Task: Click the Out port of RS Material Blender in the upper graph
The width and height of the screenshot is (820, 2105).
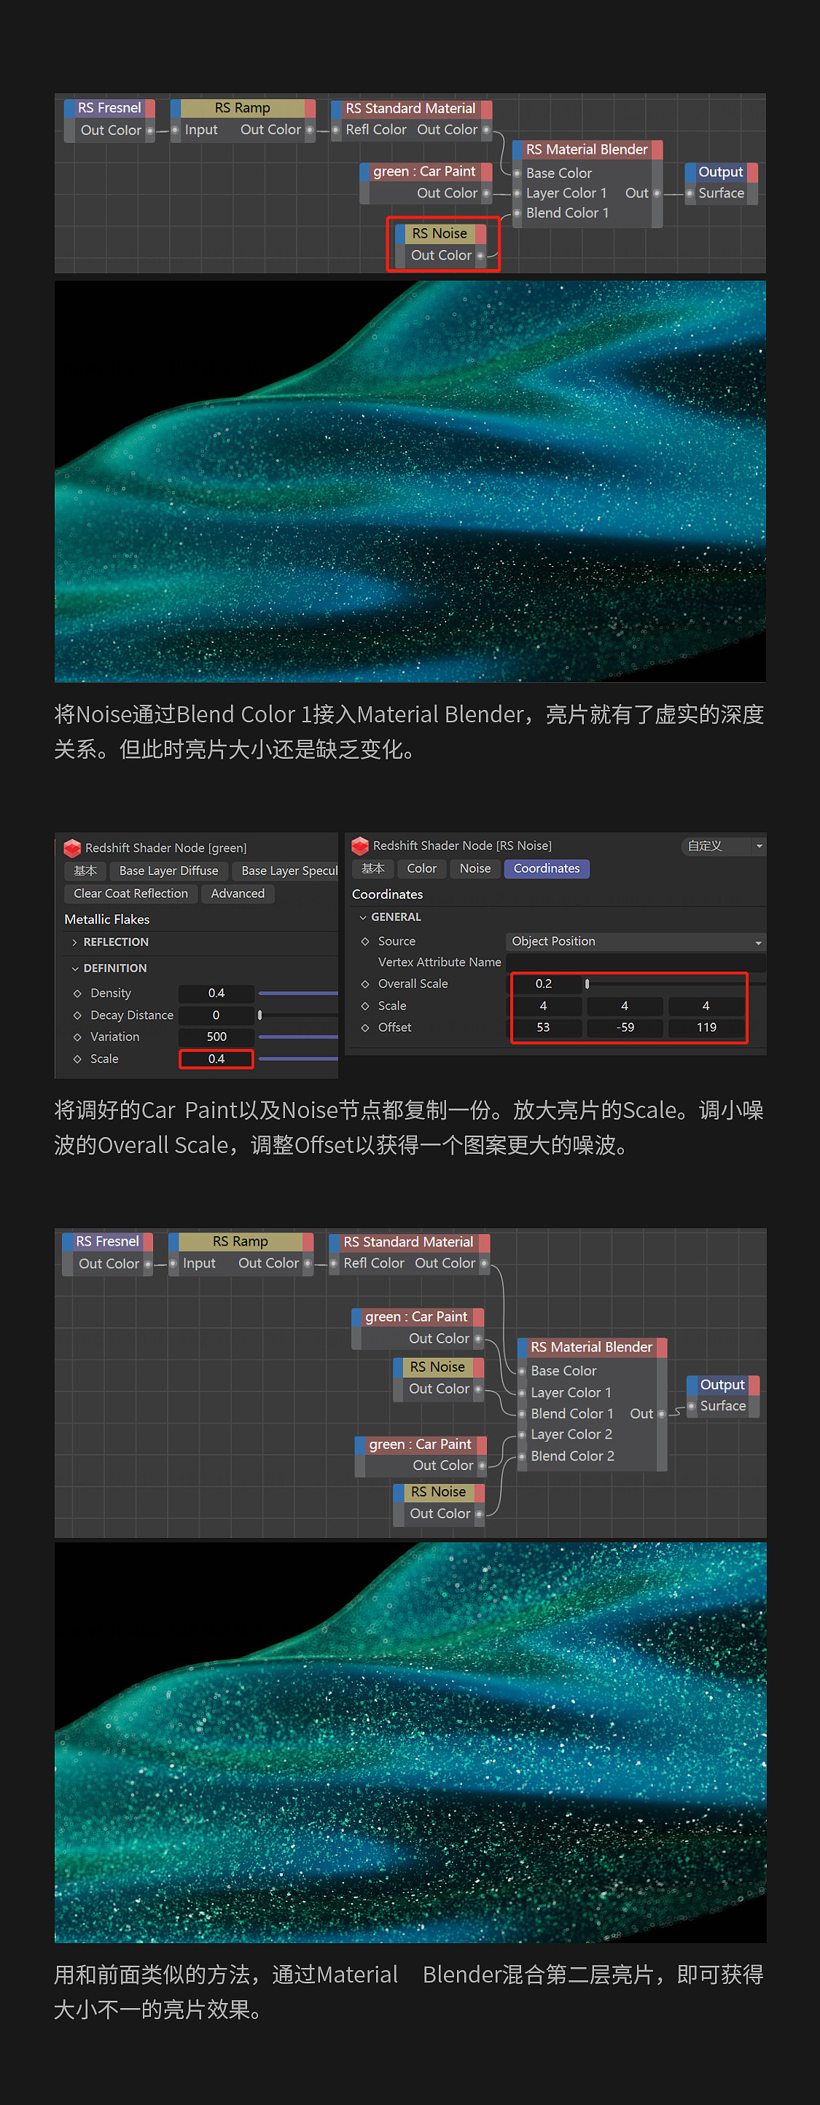Action: pos(657,194)
